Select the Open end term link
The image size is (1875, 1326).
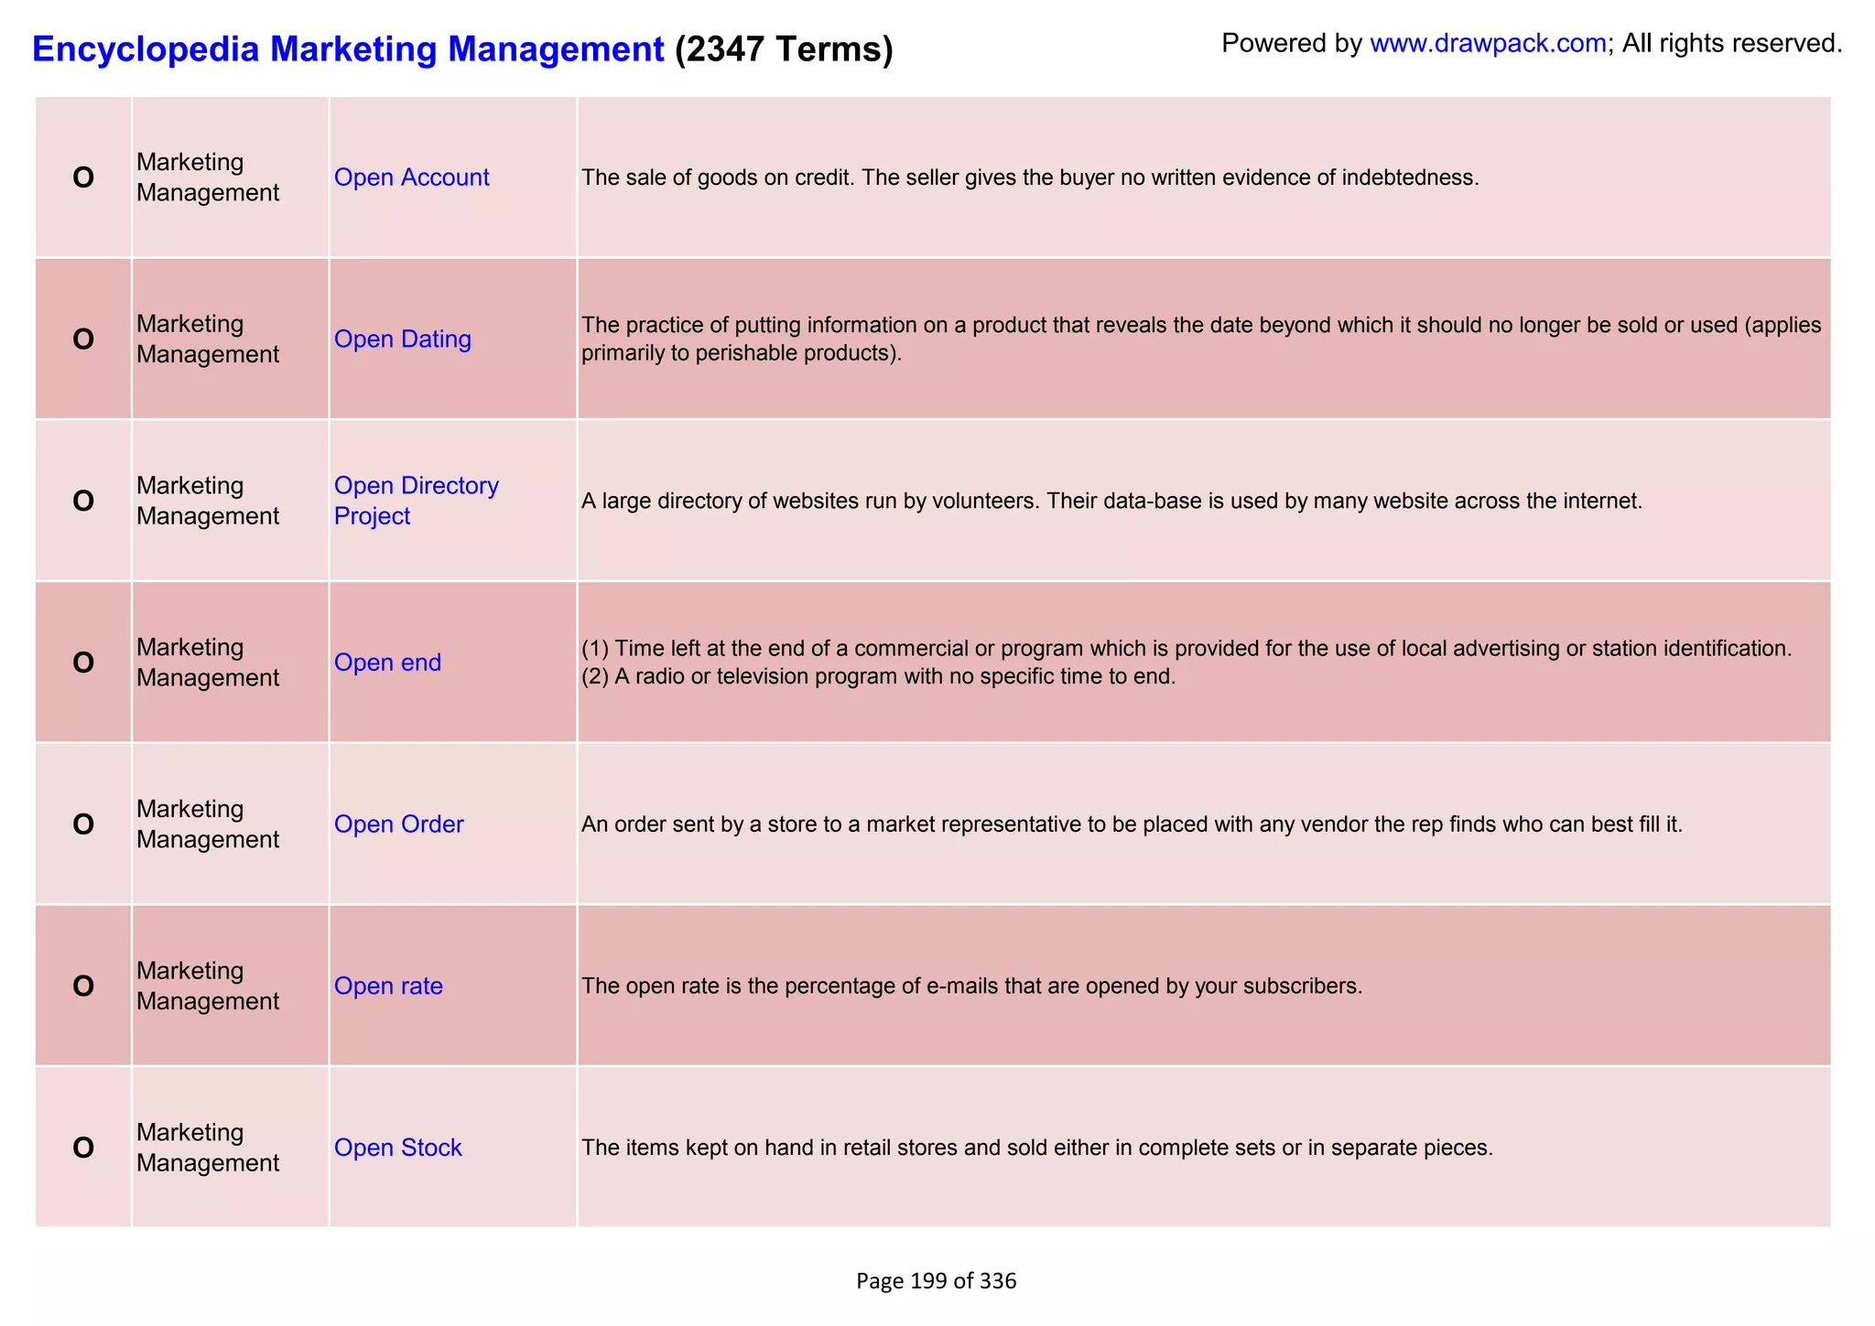[x=387, y=663]
